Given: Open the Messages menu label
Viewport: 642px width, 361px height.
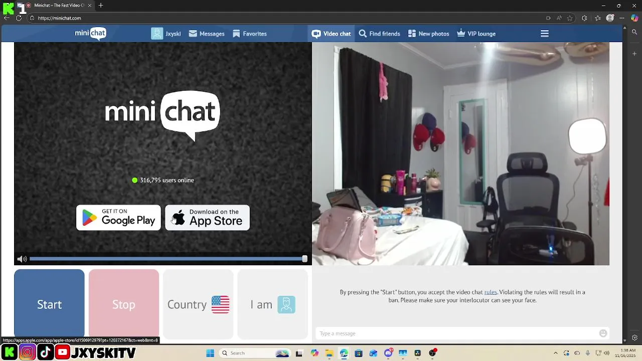Looking at the screenshot, I should point(212,34).
